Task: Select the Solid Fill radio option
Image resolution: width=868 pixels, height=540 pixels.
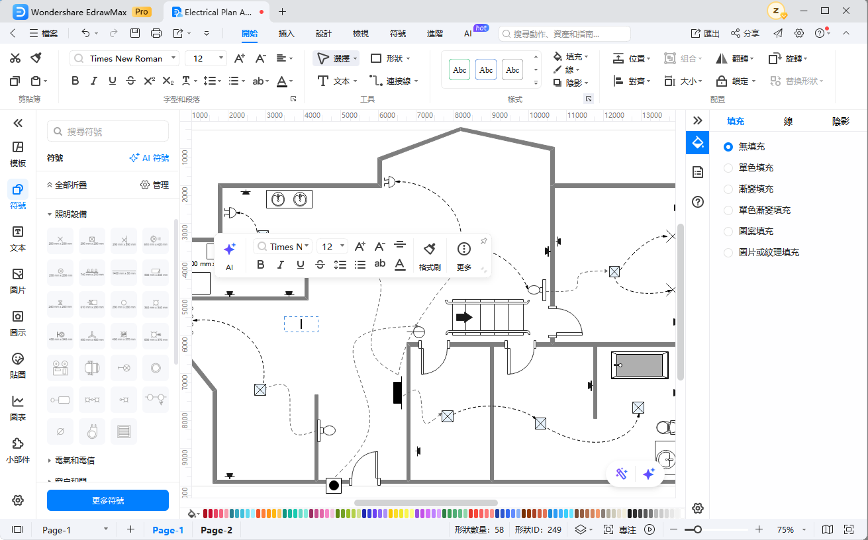Action: pyautogui.click(x=728, y=168)
